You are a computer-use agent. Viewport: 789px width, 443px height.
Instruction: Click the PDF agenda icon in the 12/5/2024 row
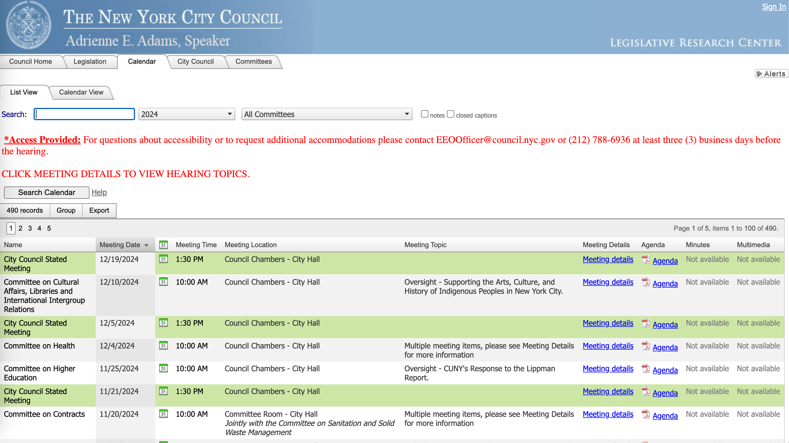click(x=646, y=323)
